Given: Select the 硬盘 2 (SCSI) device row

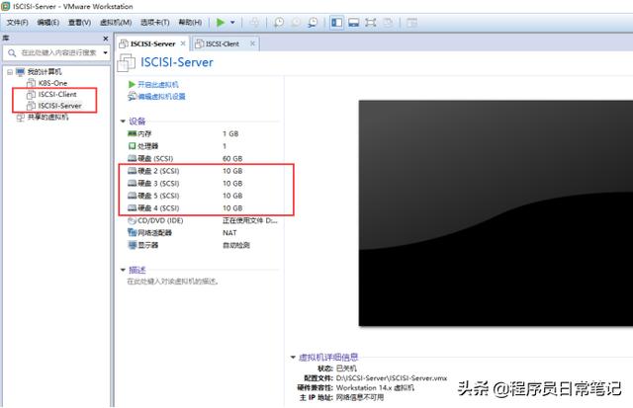Looking at the screenshot, I should click(202, 171).
